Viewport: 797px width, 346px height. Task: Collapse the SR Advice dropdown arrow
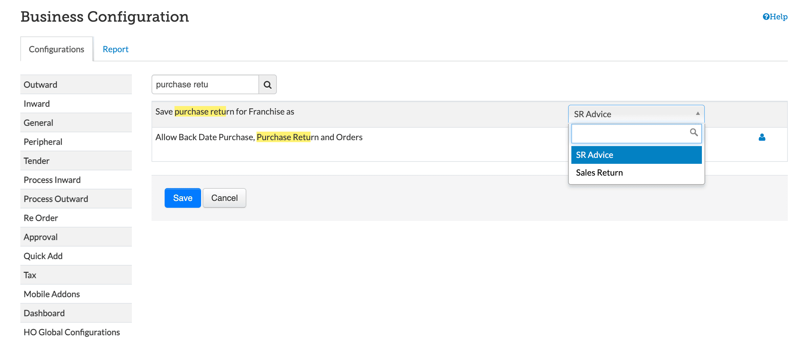[698, 114]
